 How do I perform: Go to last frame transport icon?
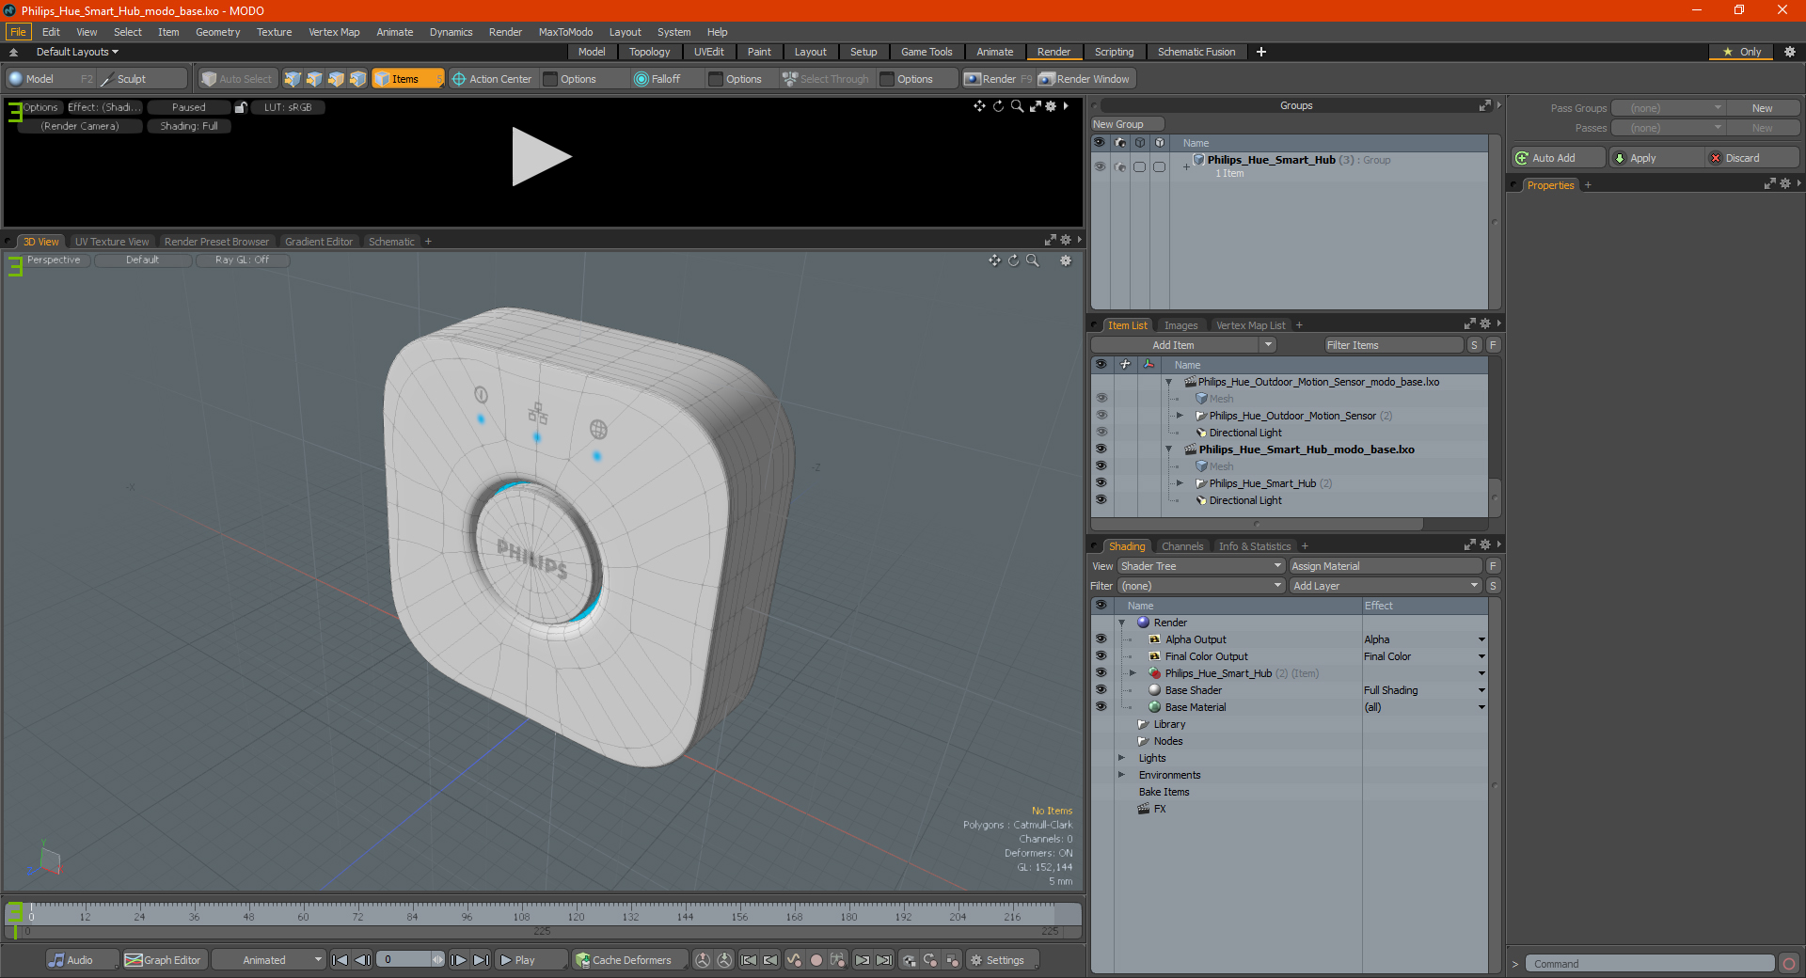pyautogui.click(x=481, y=960)
